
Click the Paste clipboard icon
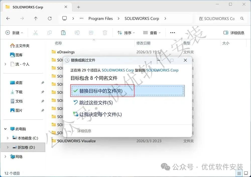click(x=63, y=33)
